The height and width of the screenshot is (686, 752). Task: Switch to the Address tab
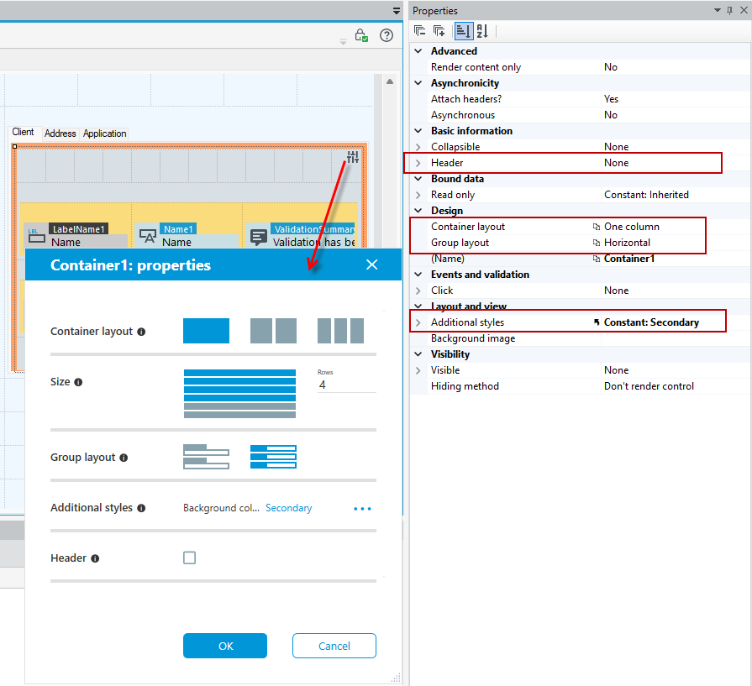point(60,134)
